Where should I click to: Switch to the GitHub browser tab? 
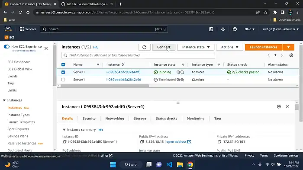coord(87,4)
